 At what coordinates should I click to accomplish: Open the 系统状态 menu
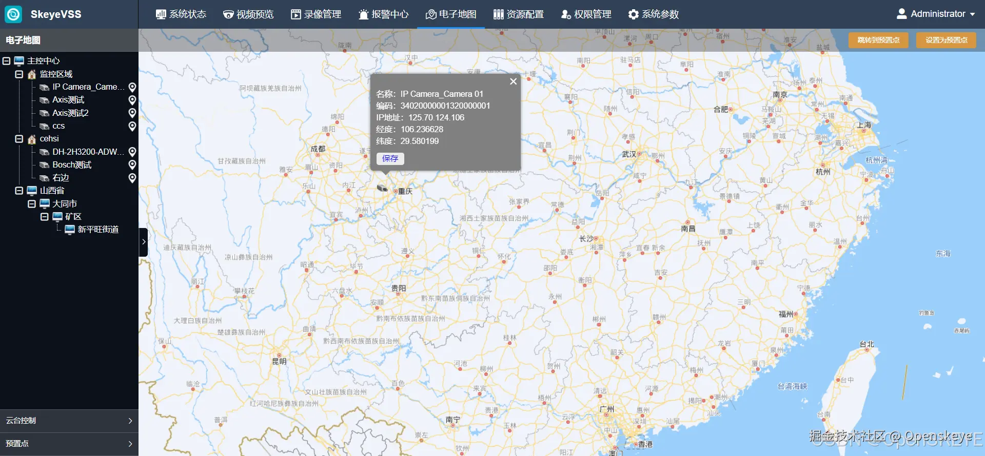coord(181,14)
